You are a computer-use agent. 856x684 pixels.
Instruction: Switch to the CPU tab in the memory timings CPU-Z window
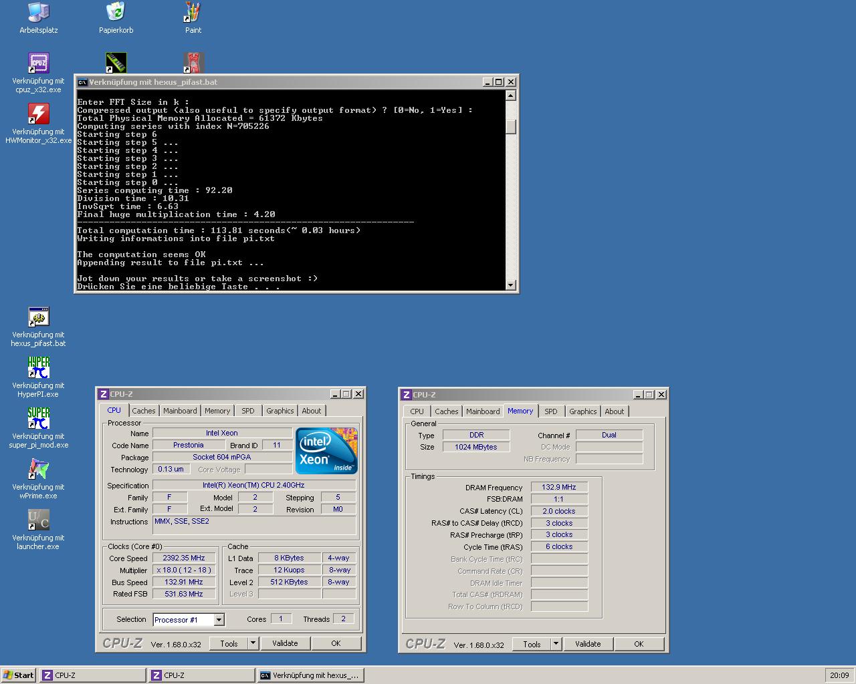[x=417, y=411]
